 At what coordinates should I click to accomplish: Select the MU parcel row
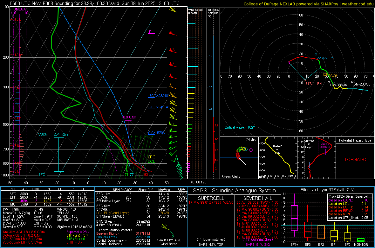48,204
